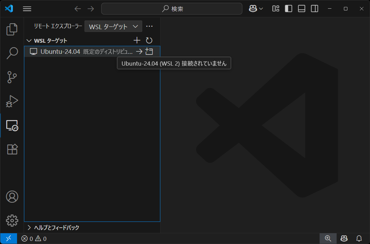Add a distro with the plus icon
This screenshot has width=370, height=244.
137,40
